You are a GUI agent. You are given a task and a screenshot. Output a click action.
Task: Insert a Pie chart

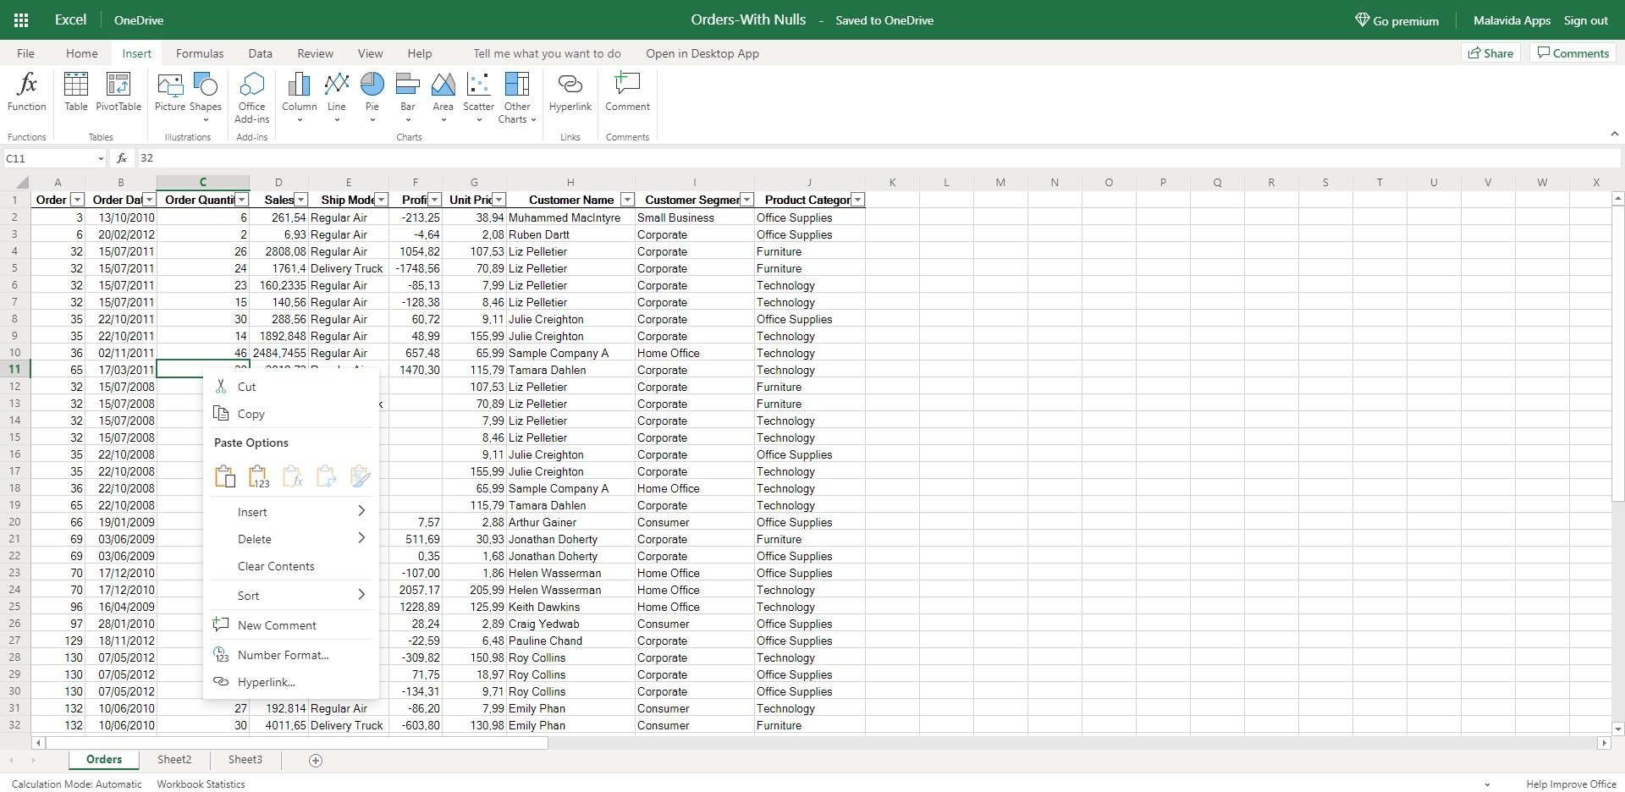pos(372,97)
